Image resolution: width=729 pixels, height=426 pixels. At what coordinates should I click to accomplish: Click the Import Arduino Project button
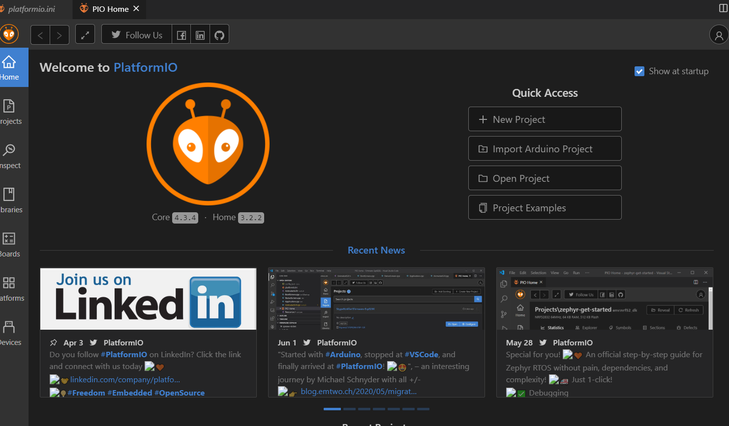tap(545, 148)
